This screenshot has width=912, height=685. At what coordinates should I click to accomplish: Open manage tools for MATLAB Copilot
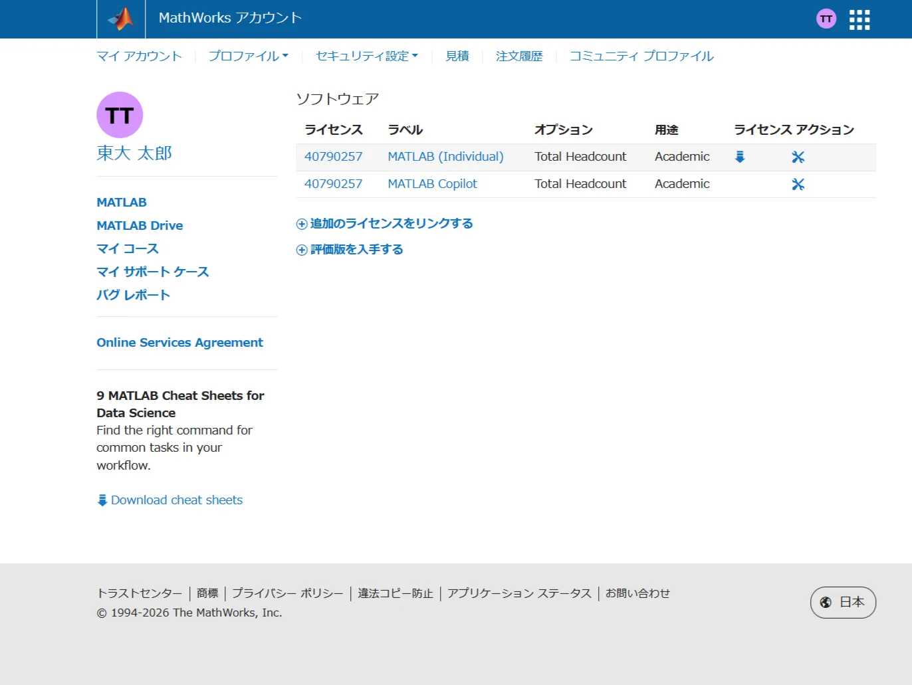[798, 184]
